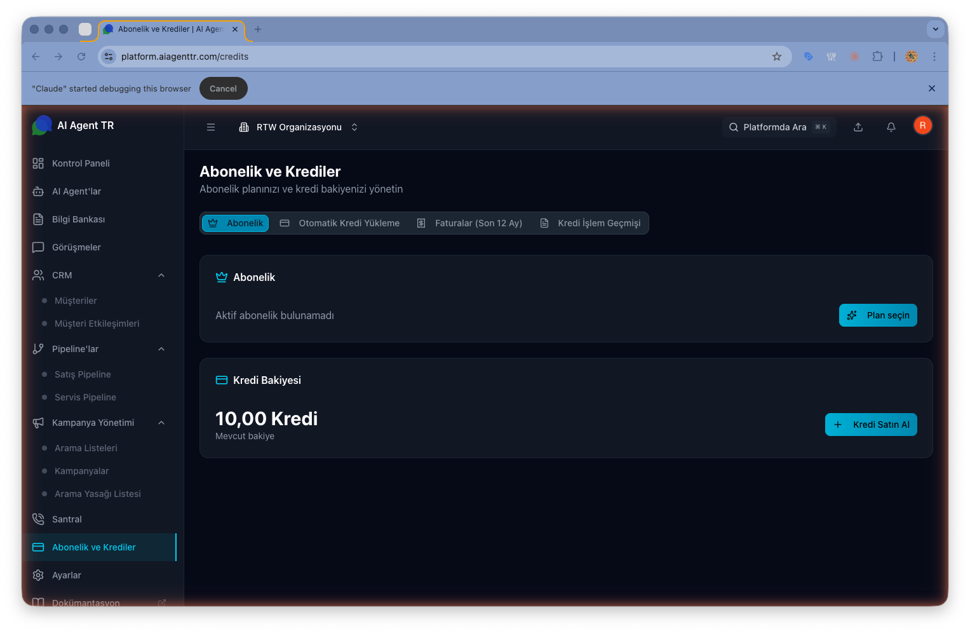Open Servis Pipeline
970x633 pixels.
[x=85, y=397]
